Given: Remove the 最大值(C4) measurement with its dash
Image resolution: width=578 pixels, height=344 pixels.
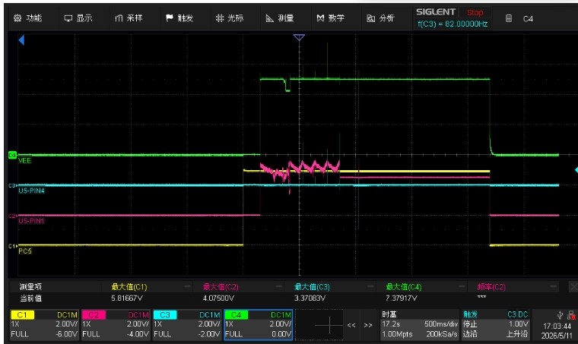Looking at the screenshot, I should click(x=462, y=286).
